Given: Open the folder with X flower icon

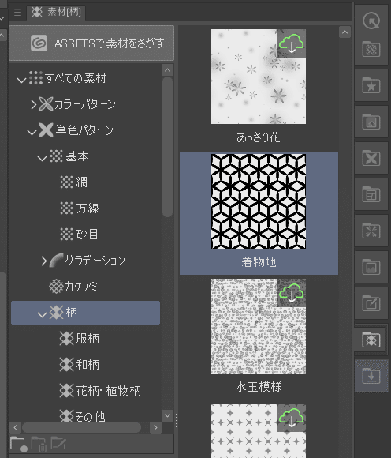Looking at the screenshot, I should click(371, 158).
